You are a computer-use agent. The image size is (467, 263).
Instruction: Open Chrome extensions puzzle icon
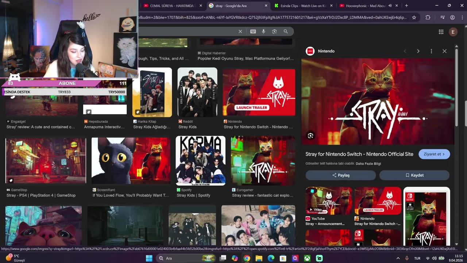428,17
